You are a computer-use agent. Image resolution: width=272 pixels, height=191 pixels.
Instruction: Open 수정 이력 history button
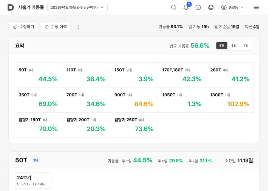(56, 27)
